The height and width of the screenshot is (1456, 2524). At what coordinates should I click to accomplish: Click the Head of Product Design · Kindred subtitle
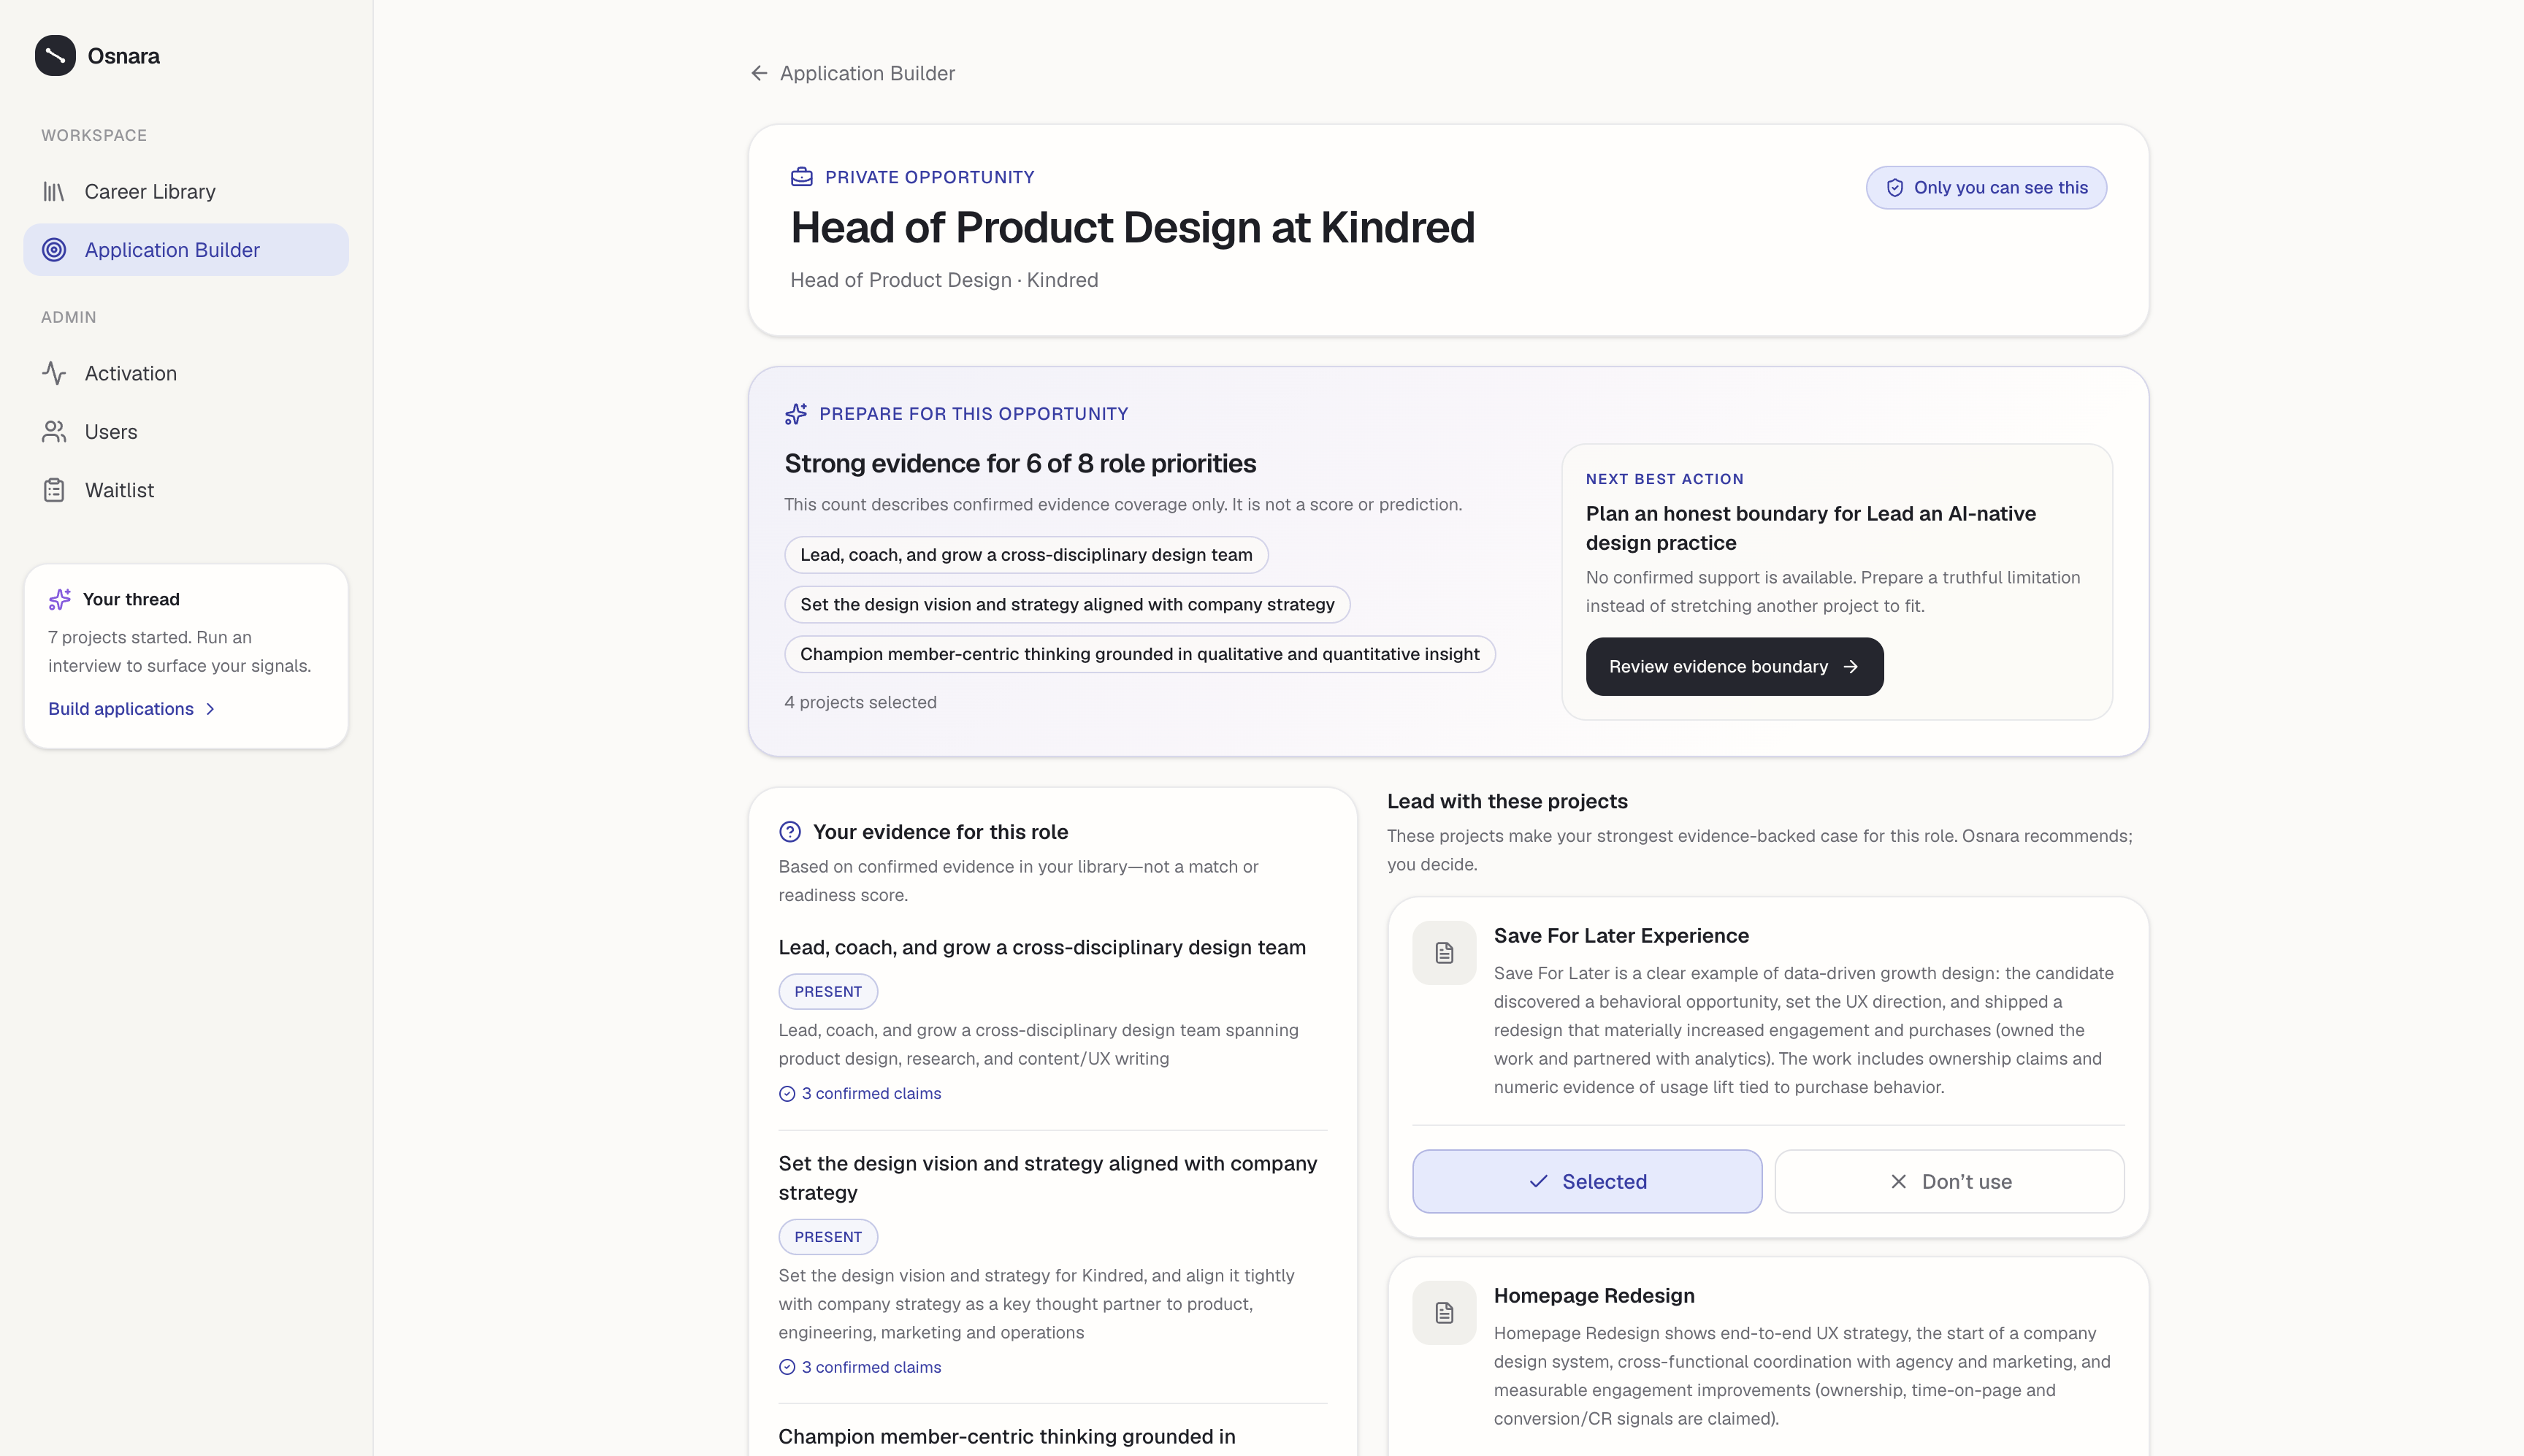click(x=944, y=280)
